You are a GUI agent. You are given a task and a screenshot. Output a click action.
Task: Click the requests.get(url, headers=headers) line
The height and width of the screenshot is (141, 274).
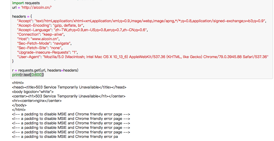[45, 70]
